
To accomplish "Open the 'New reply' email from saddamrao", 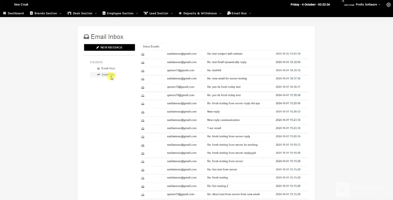I will (213, 112).
